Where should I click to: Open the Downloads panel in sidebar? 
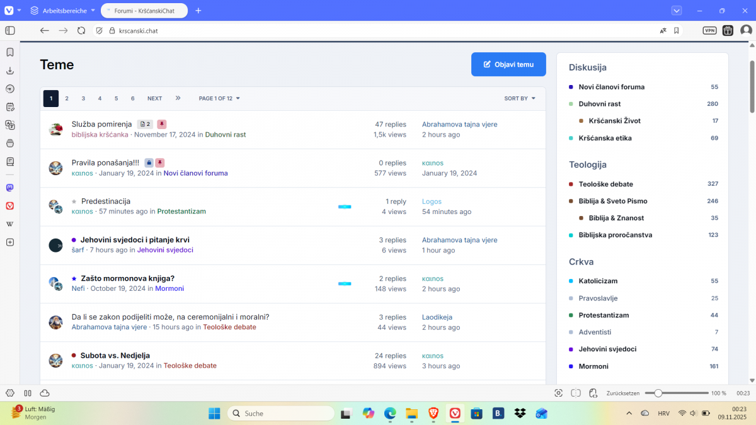(10, 71)
